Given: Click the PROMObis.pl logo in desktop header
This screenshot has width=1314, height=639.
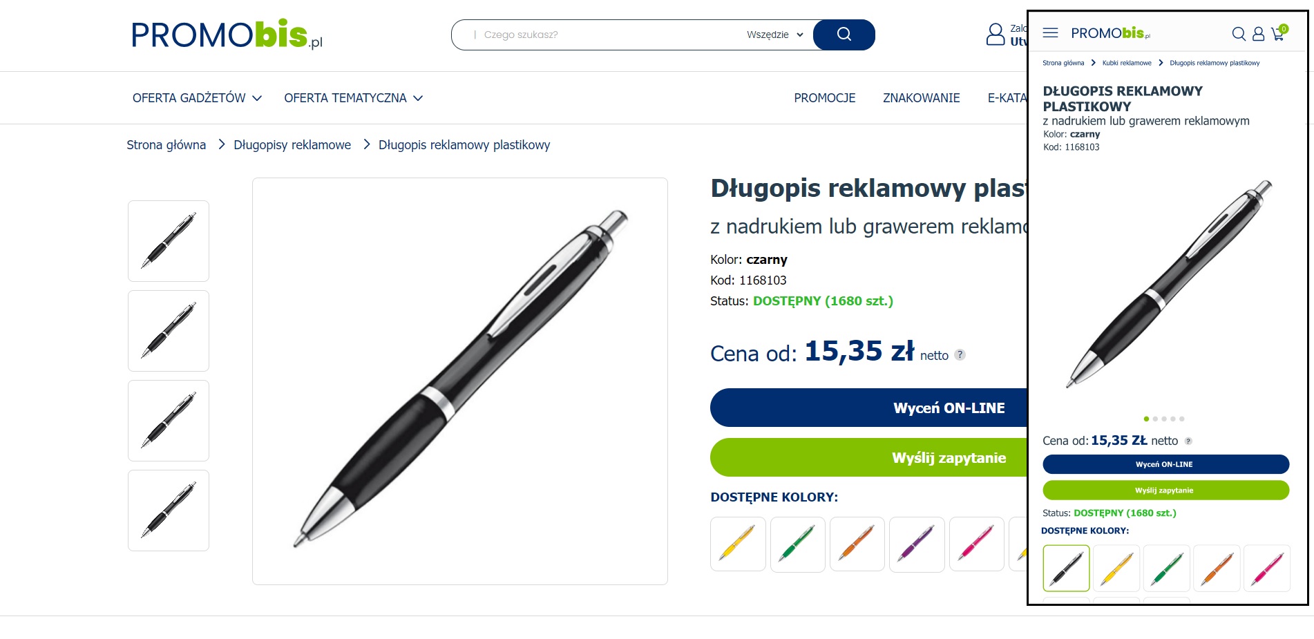Looking at the screenshot, I should 227,35.
